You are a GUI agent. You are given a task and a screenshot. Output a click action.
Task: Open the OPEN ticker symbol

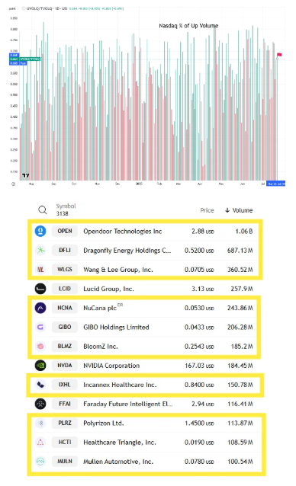coord(65,231)
